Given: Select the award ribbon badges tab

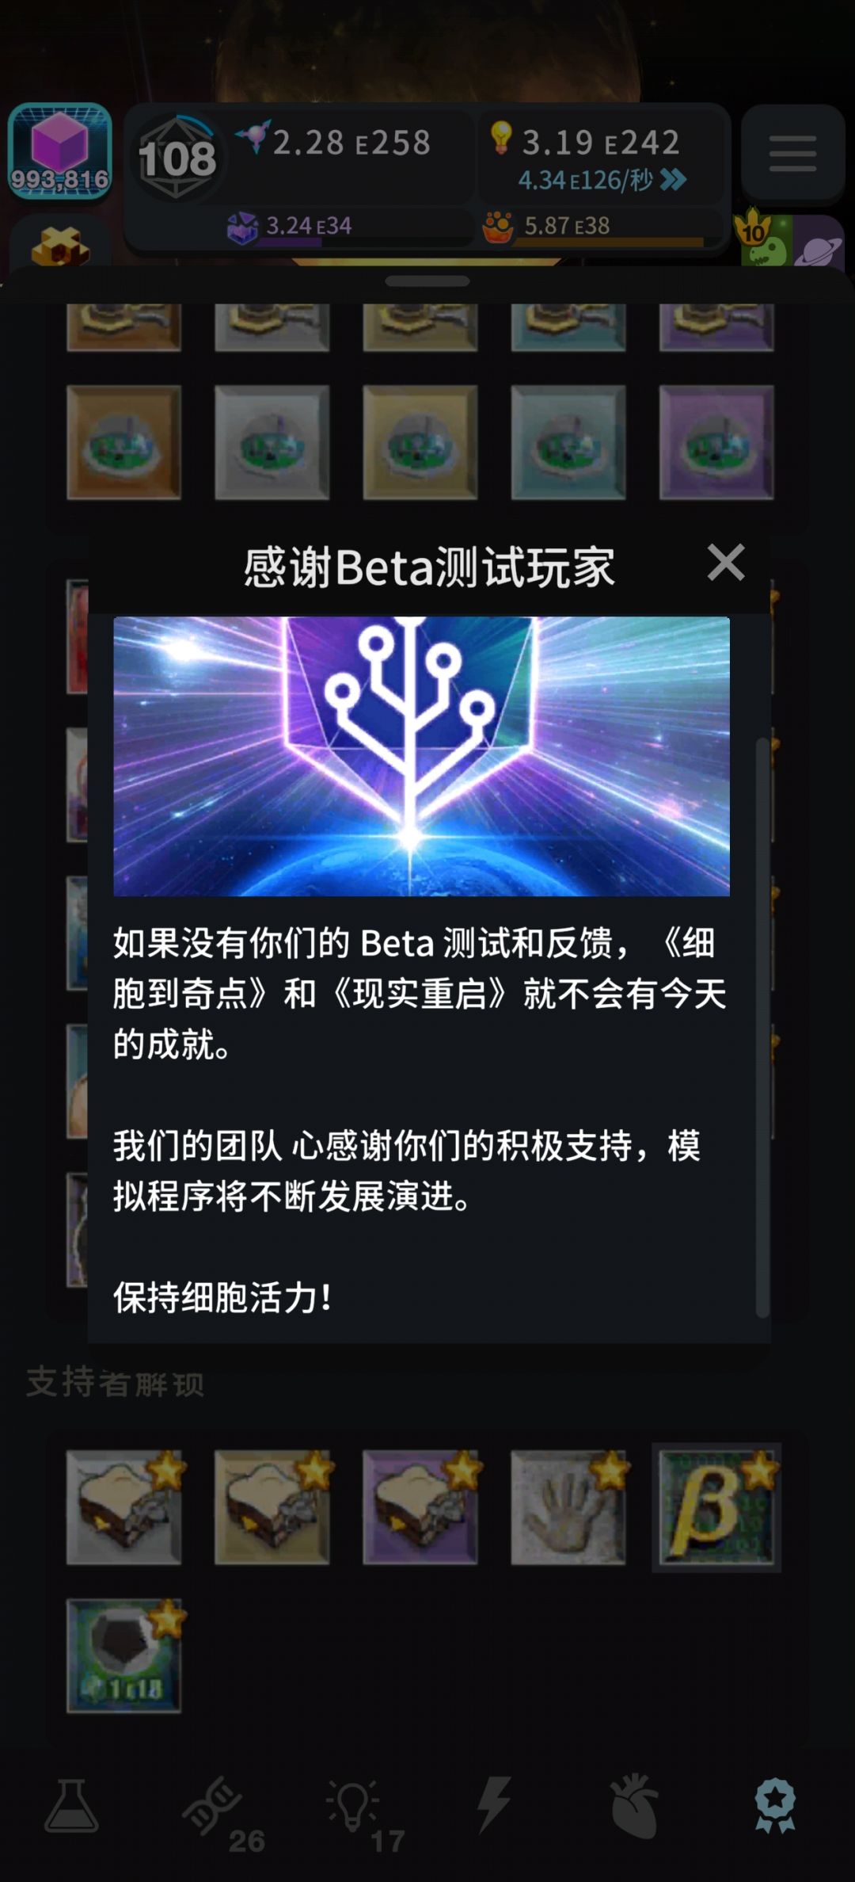Looking at the screenshot, I should [775, 1805].
